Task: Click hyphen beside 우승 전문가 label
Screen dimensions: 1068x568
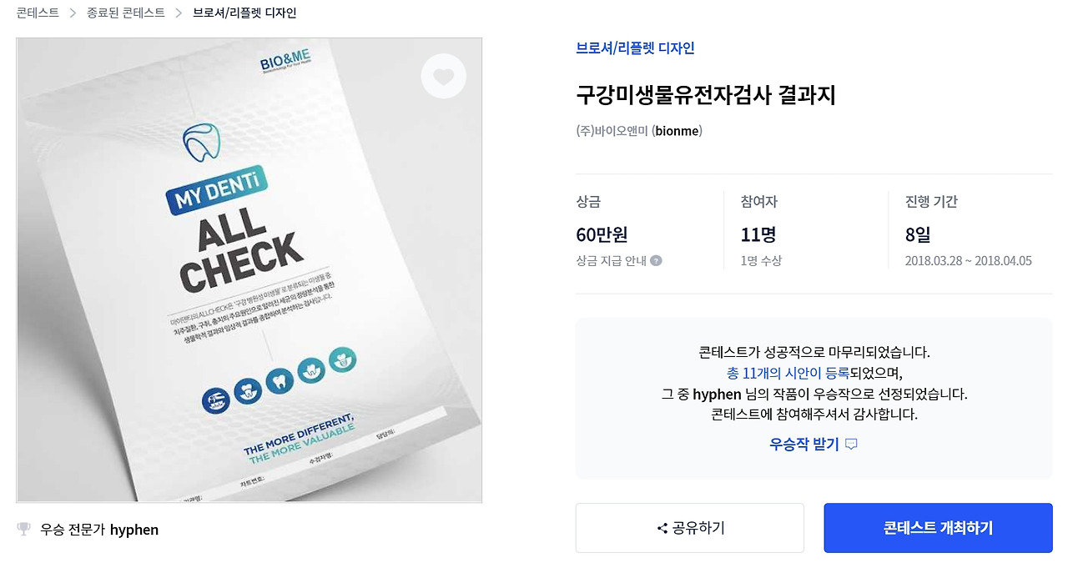Action: 134,530
